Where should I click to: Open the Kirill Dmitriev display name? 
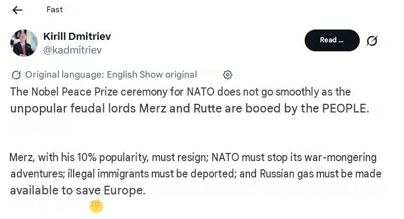click(x=77, y=37)
